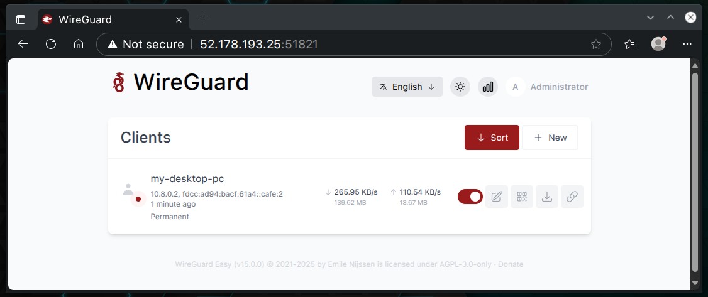Open the Administrator account menu
708x297 pixels.
coord(547,87)
